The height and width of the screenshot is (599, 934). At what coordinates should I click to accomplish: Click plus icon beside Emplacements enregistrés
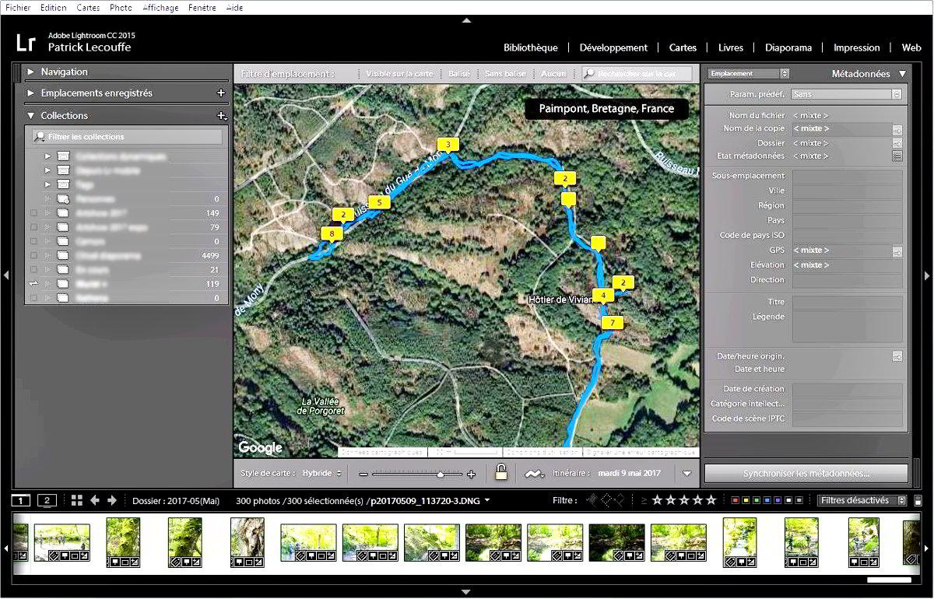[x=221, y=93]
